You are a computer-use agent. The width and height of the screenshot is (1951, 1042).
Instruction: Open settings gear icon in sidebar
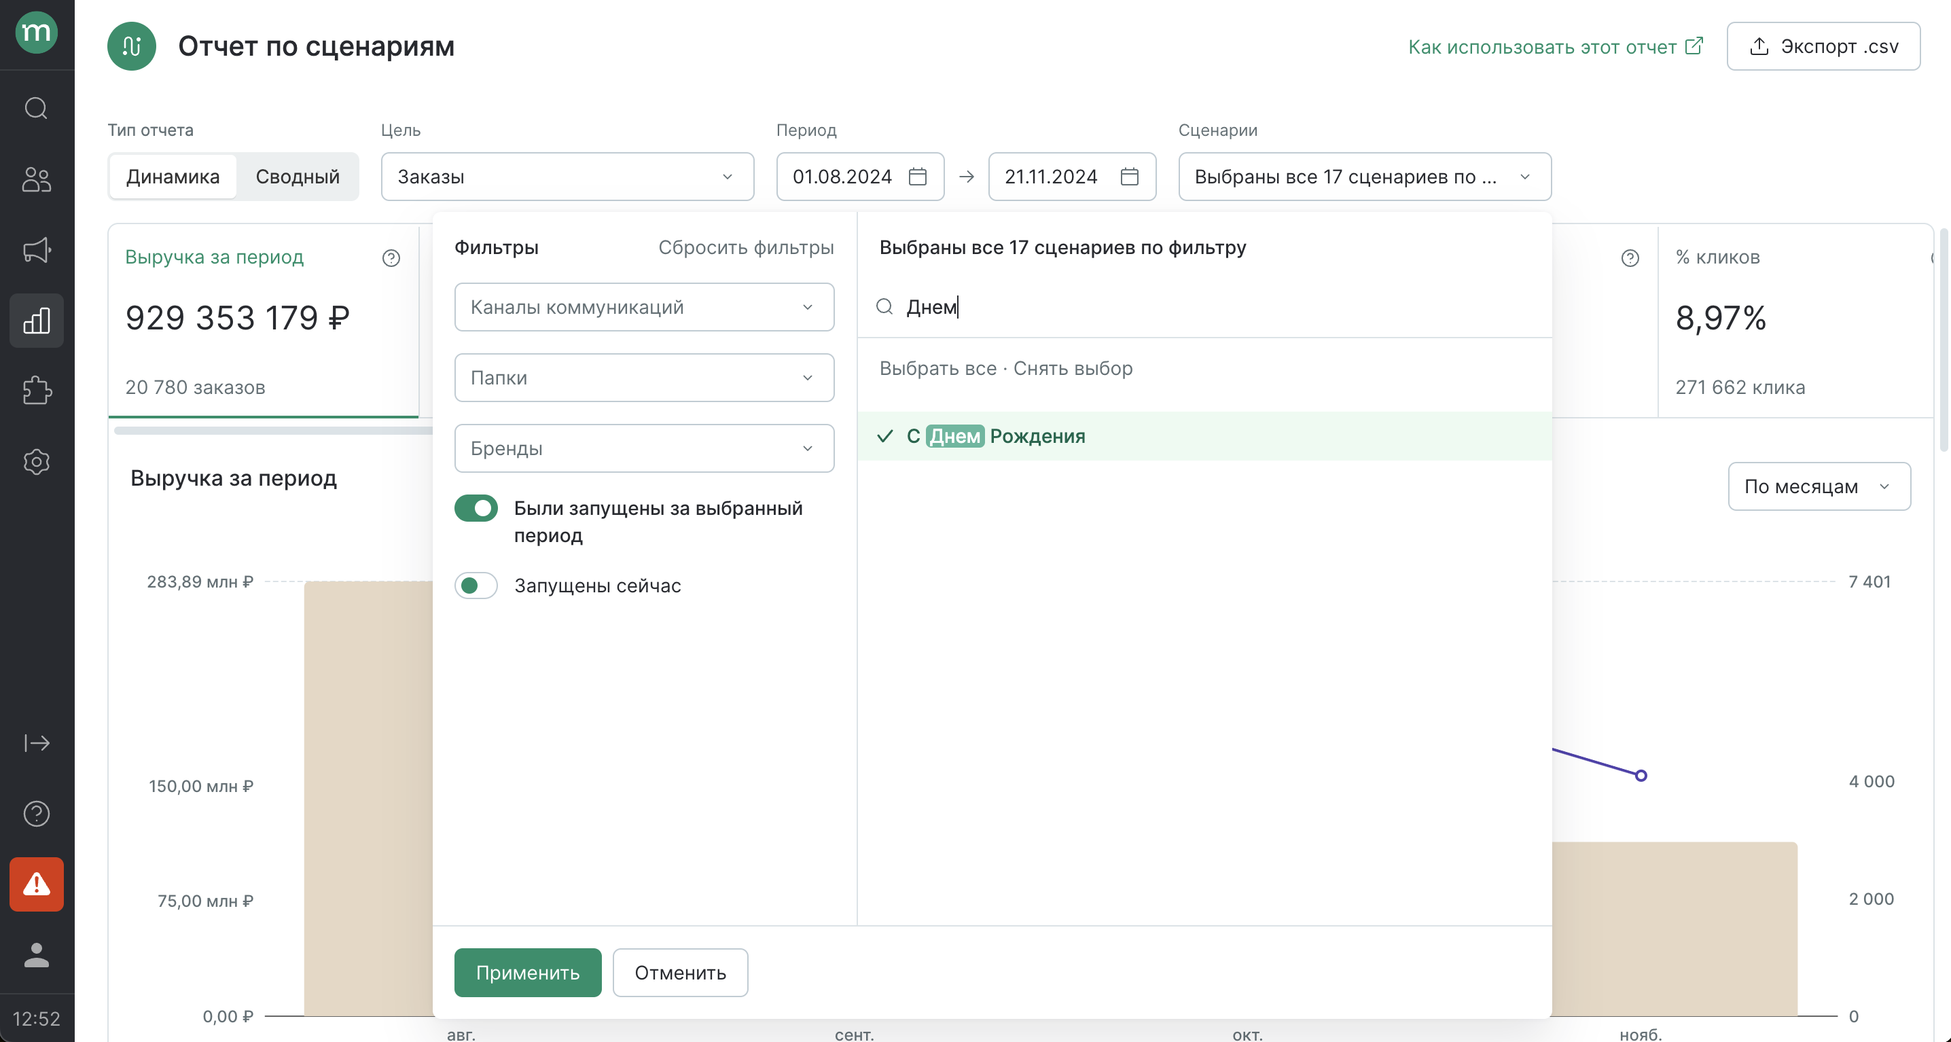[37, 461]
